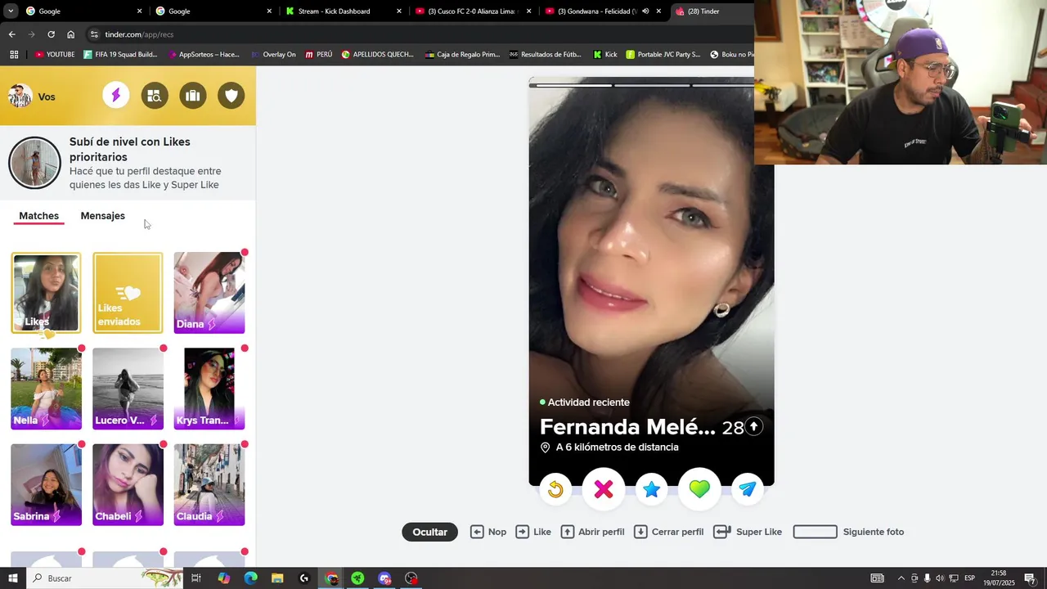Viewport: 1047px width, 589px height.
Task: Open the work mode briefcase icon
Action: 192,96
